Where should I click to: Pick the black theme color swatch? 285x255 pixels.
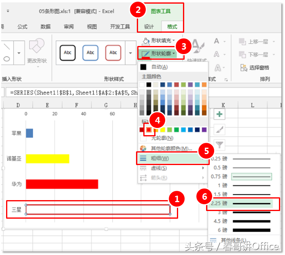pyautogui.click(x=149, y=85)
